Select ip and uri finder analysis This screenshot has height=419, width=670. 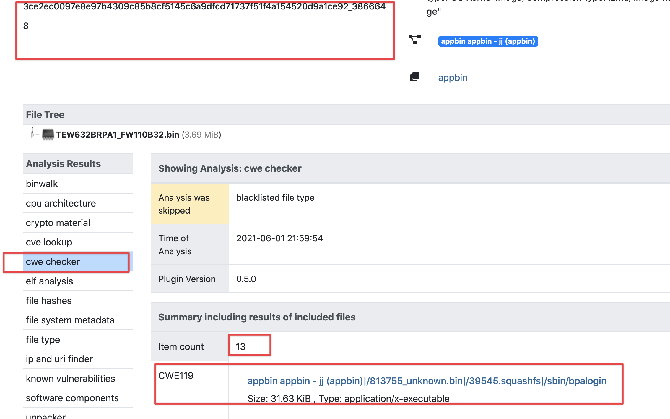[x=59, y=359]
